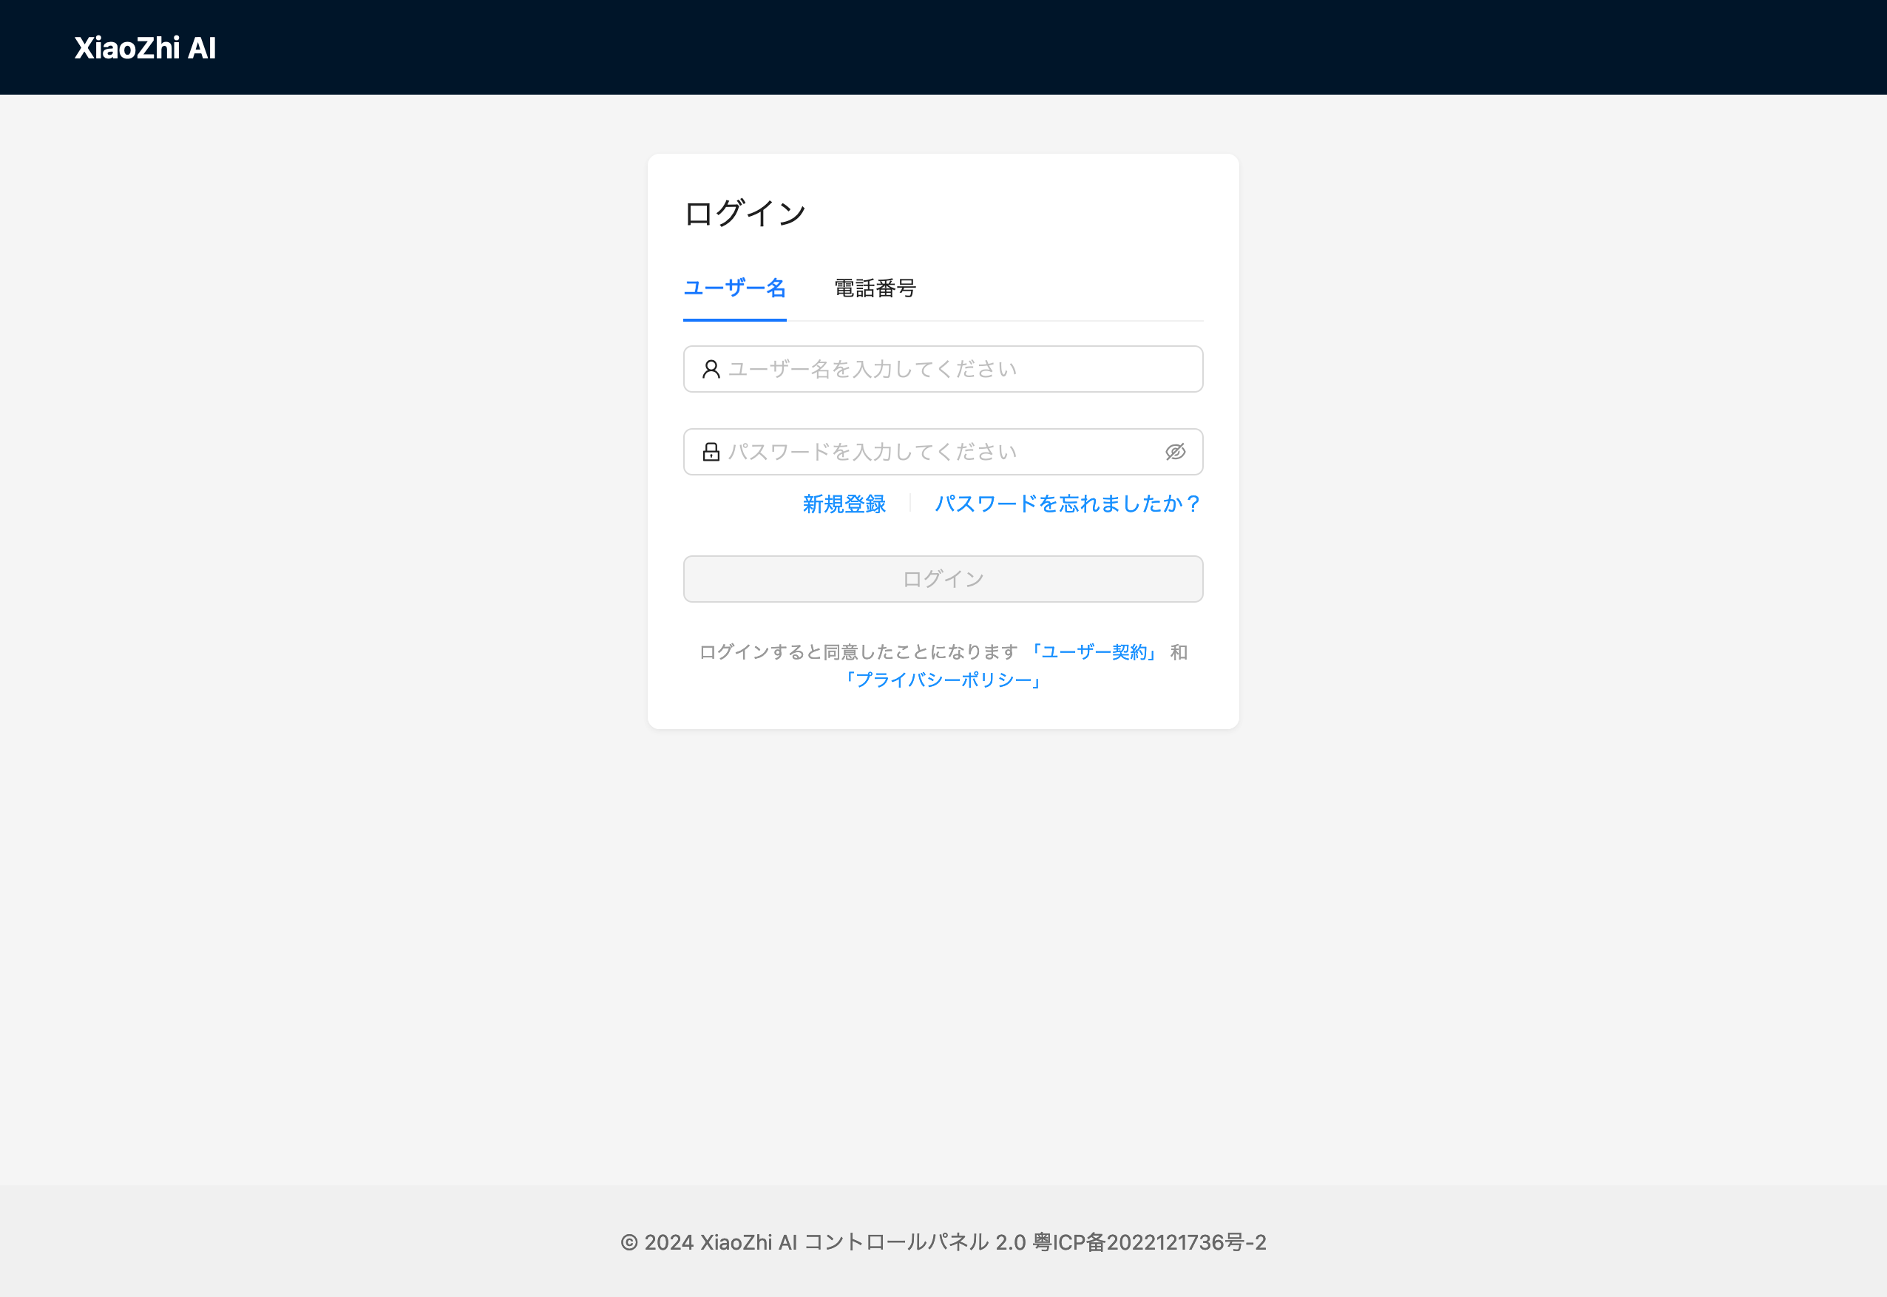Switch to the ユーザー名 login tab
The height and width of the screenshot is (1297, 1887).
735,288
